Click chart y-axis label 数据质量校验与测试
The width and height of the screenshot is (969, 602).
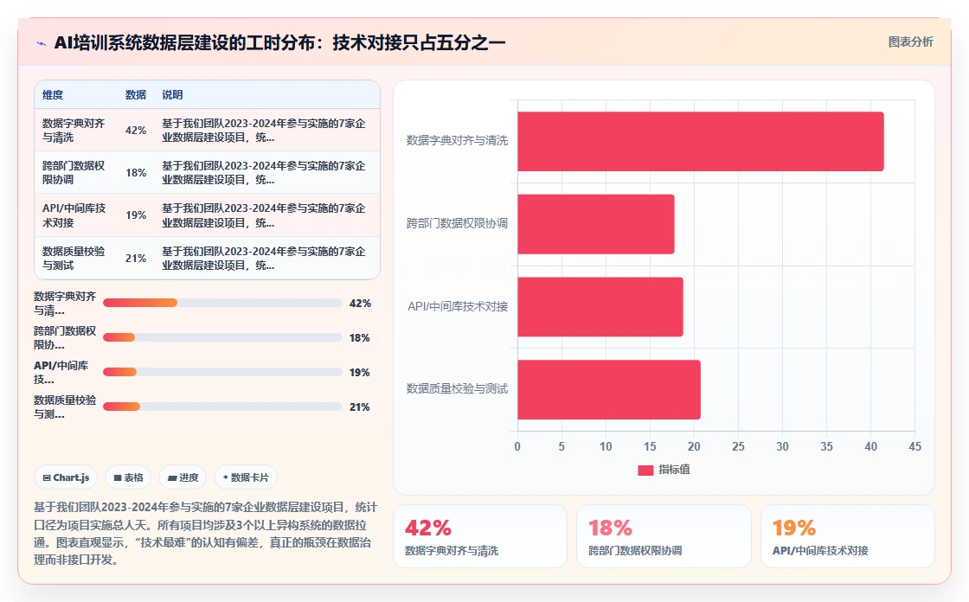pyautogui.click(x=457, y=388)
